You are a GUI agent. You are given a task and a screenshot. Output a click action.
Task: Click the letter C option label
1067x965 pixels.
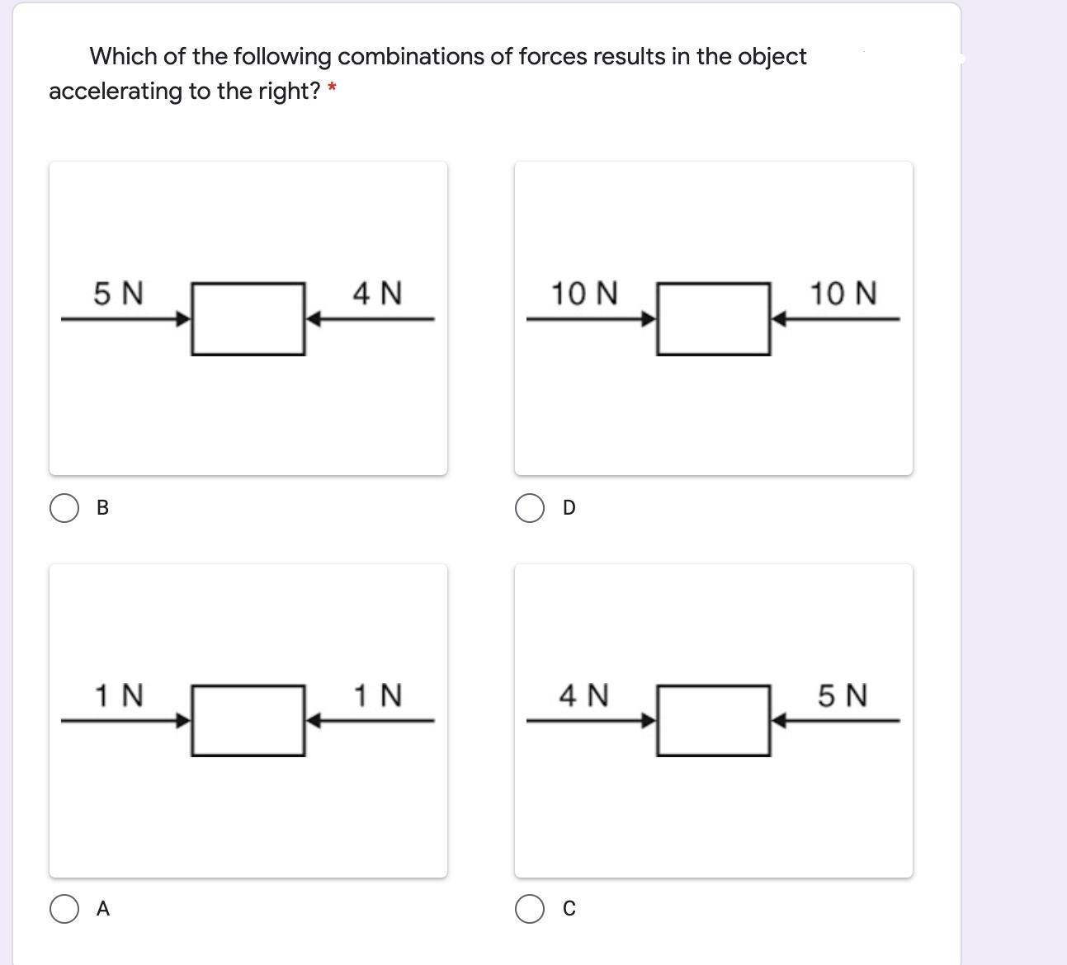click(x=569, y=909)
